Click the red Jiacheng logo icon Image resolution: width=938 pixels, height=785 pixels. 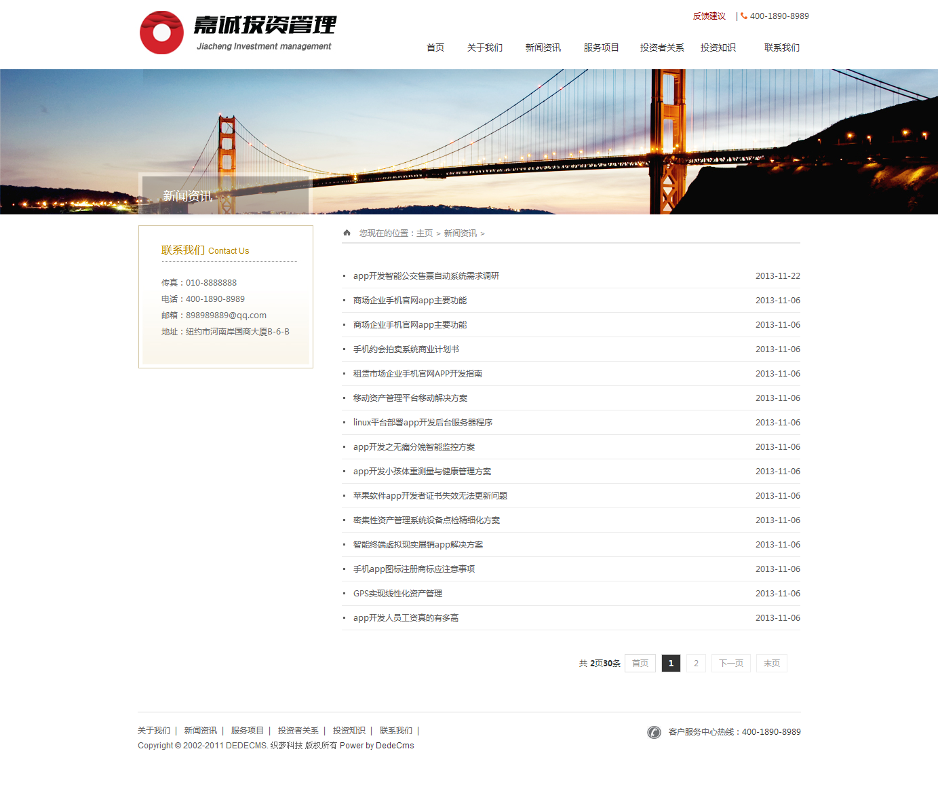(161, 33)
